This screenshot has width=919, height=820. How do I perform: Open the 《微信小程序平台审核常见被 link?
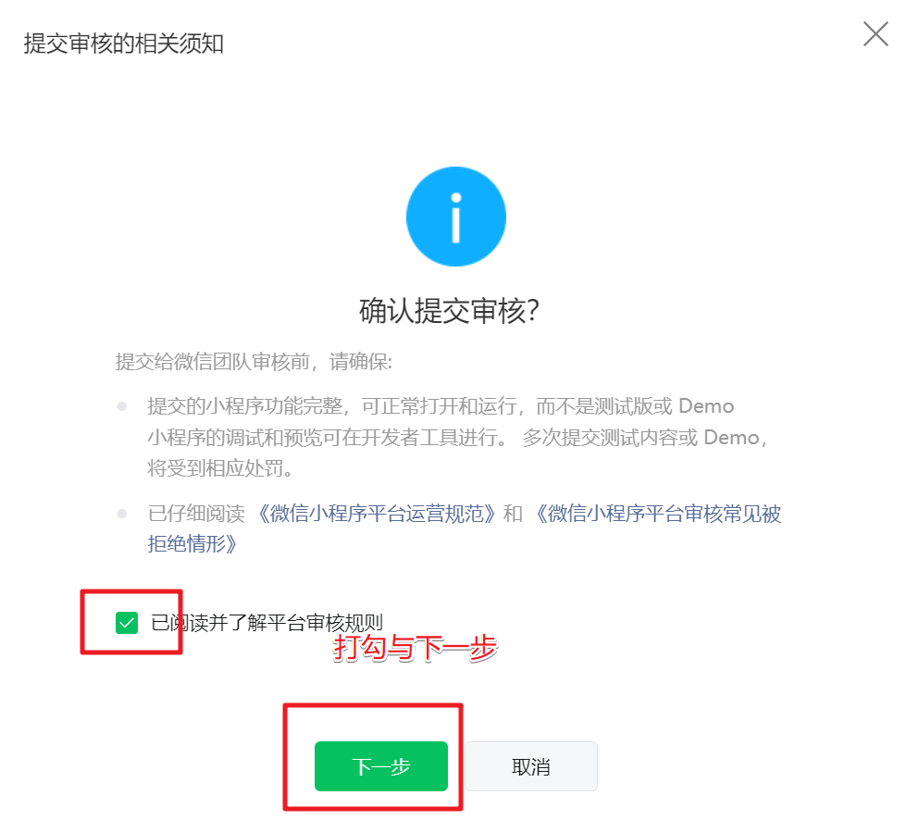click(x=655, y=514)
